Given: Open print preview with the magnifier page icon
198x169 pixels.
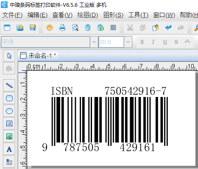Looking at the screenshot, I should pyautogui.click(x=75, y=28).
